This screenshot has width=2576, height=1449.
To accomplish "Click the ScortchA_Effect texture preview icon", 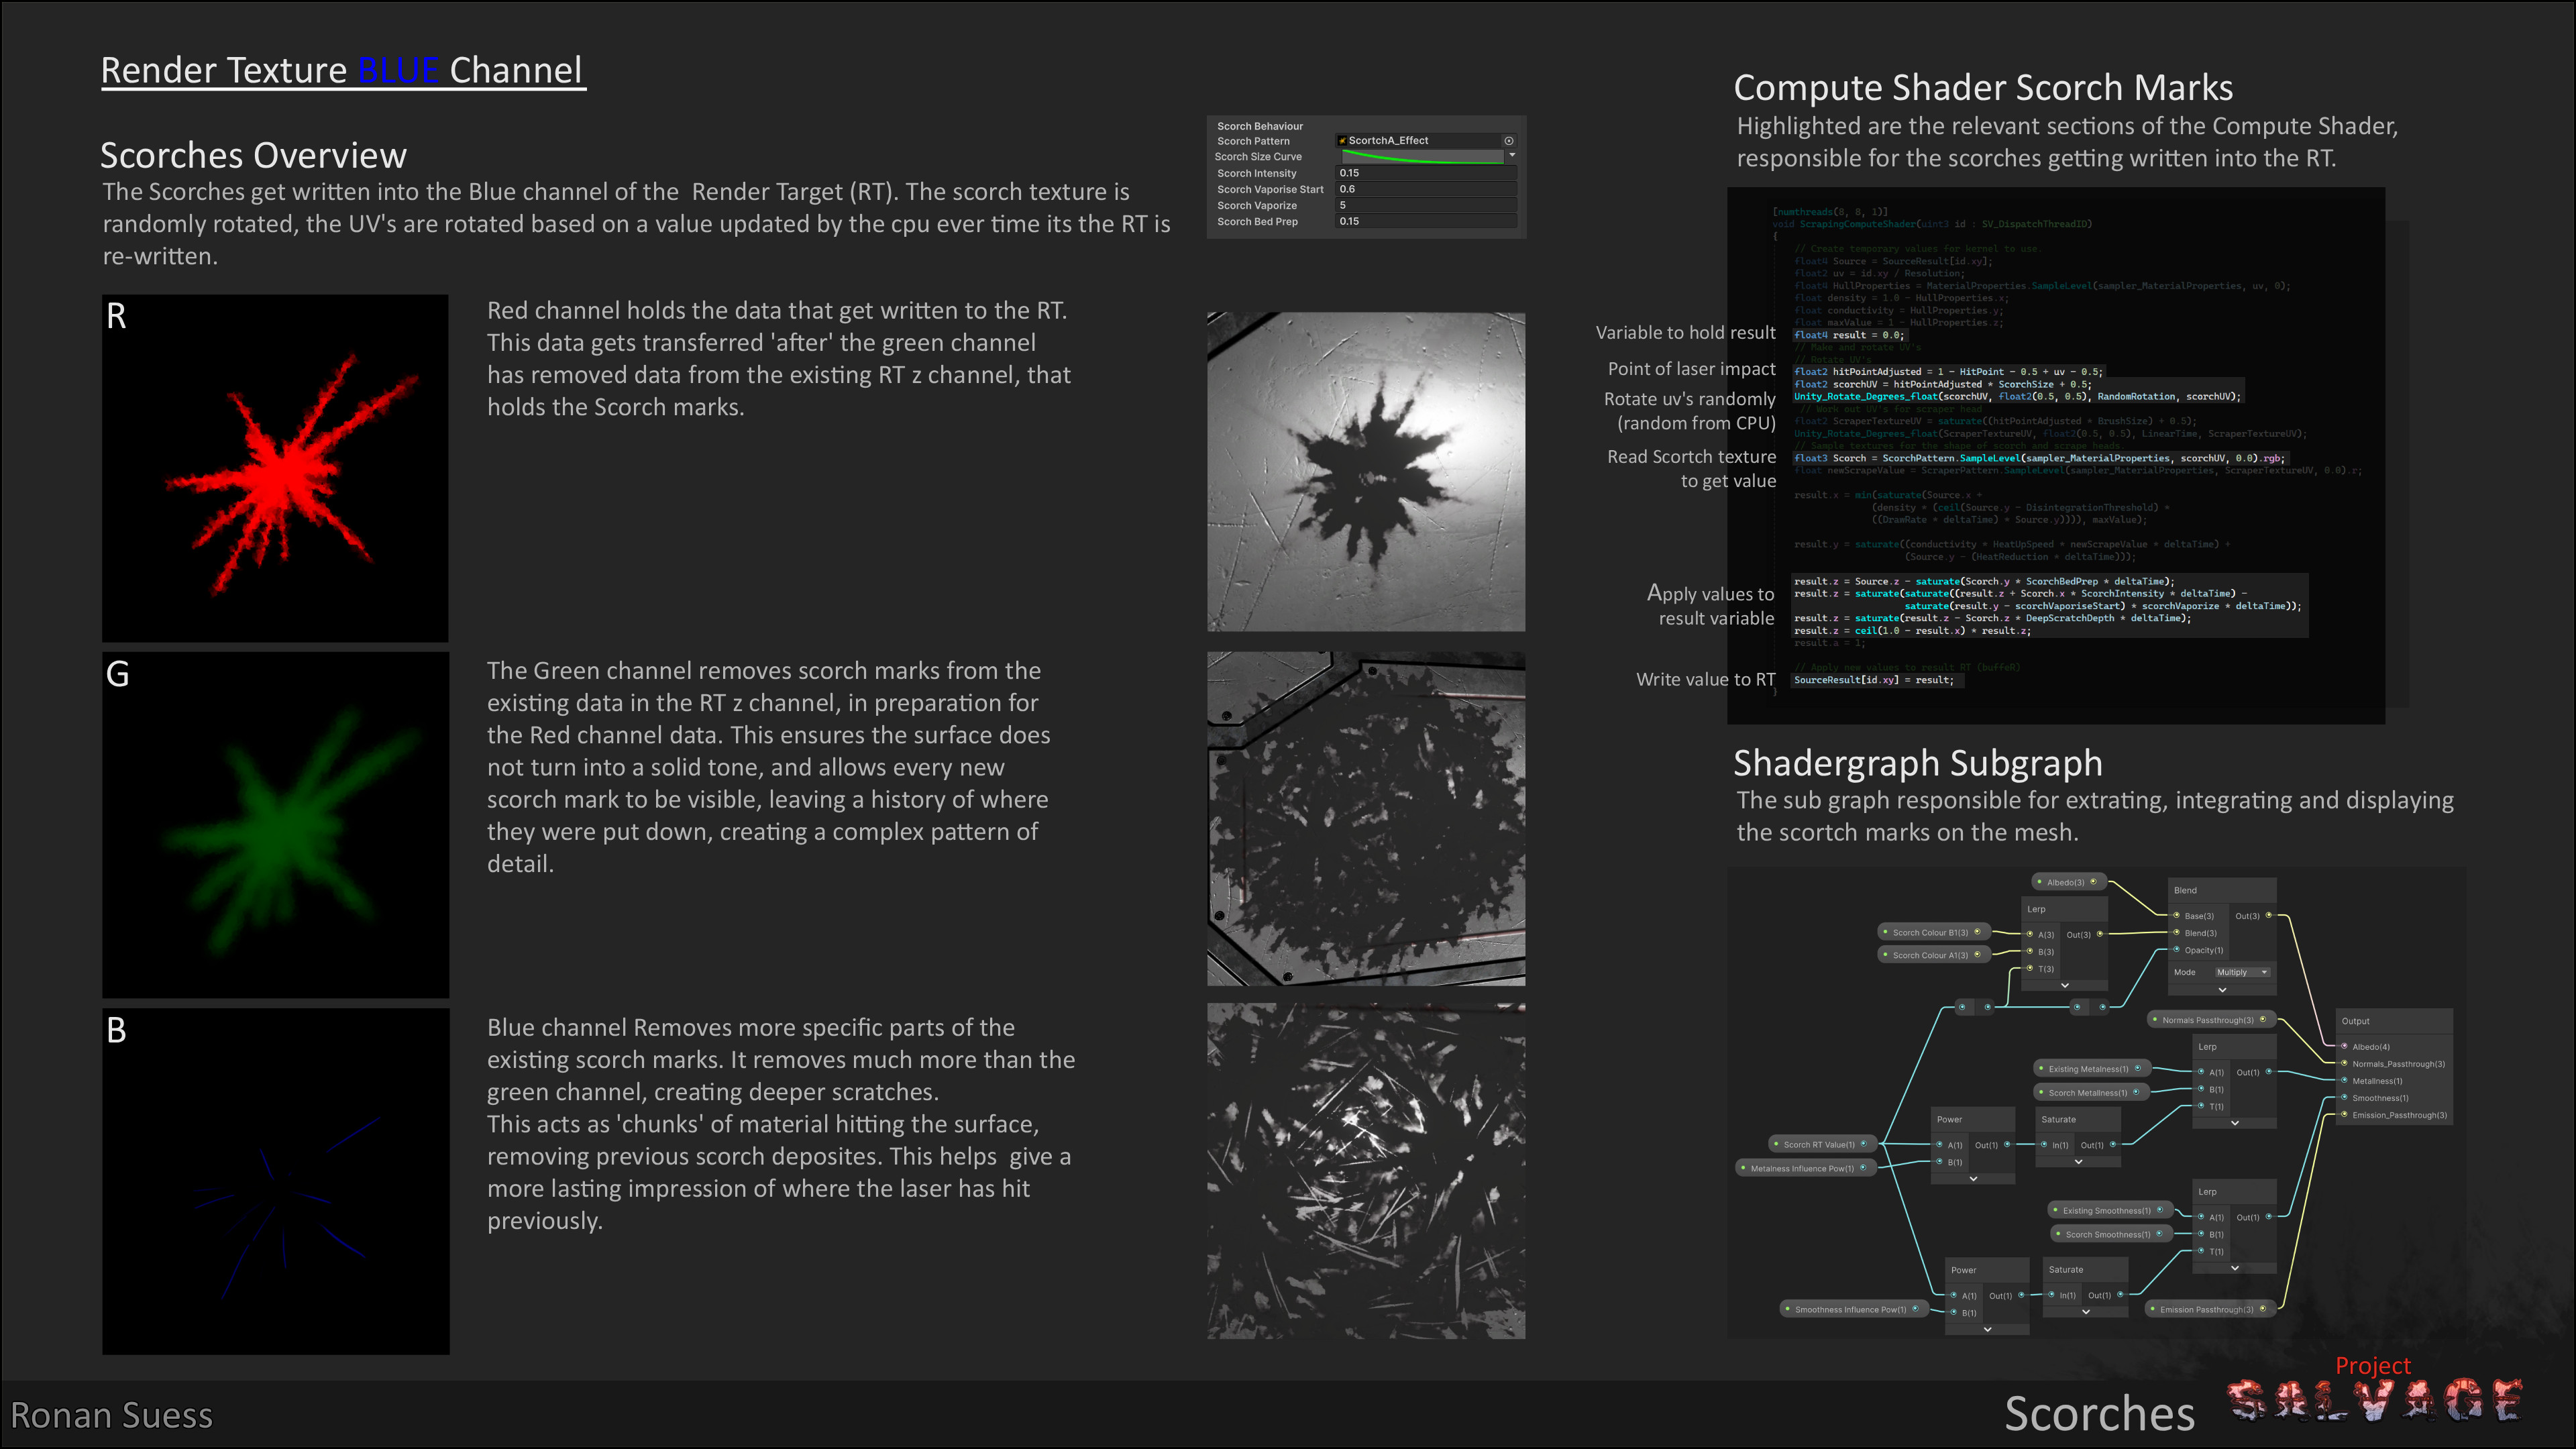I will click(1342, 141).
